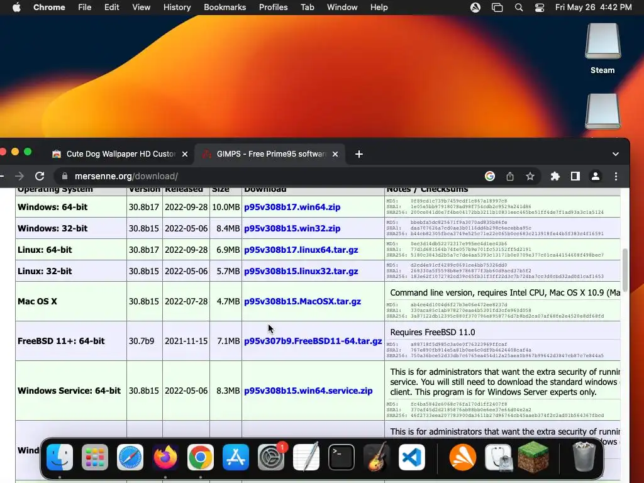The image size is (644, 483).
Task: Download p95v308b17.win64.zip
Action: pyautogui.click(x=292, y=207)
